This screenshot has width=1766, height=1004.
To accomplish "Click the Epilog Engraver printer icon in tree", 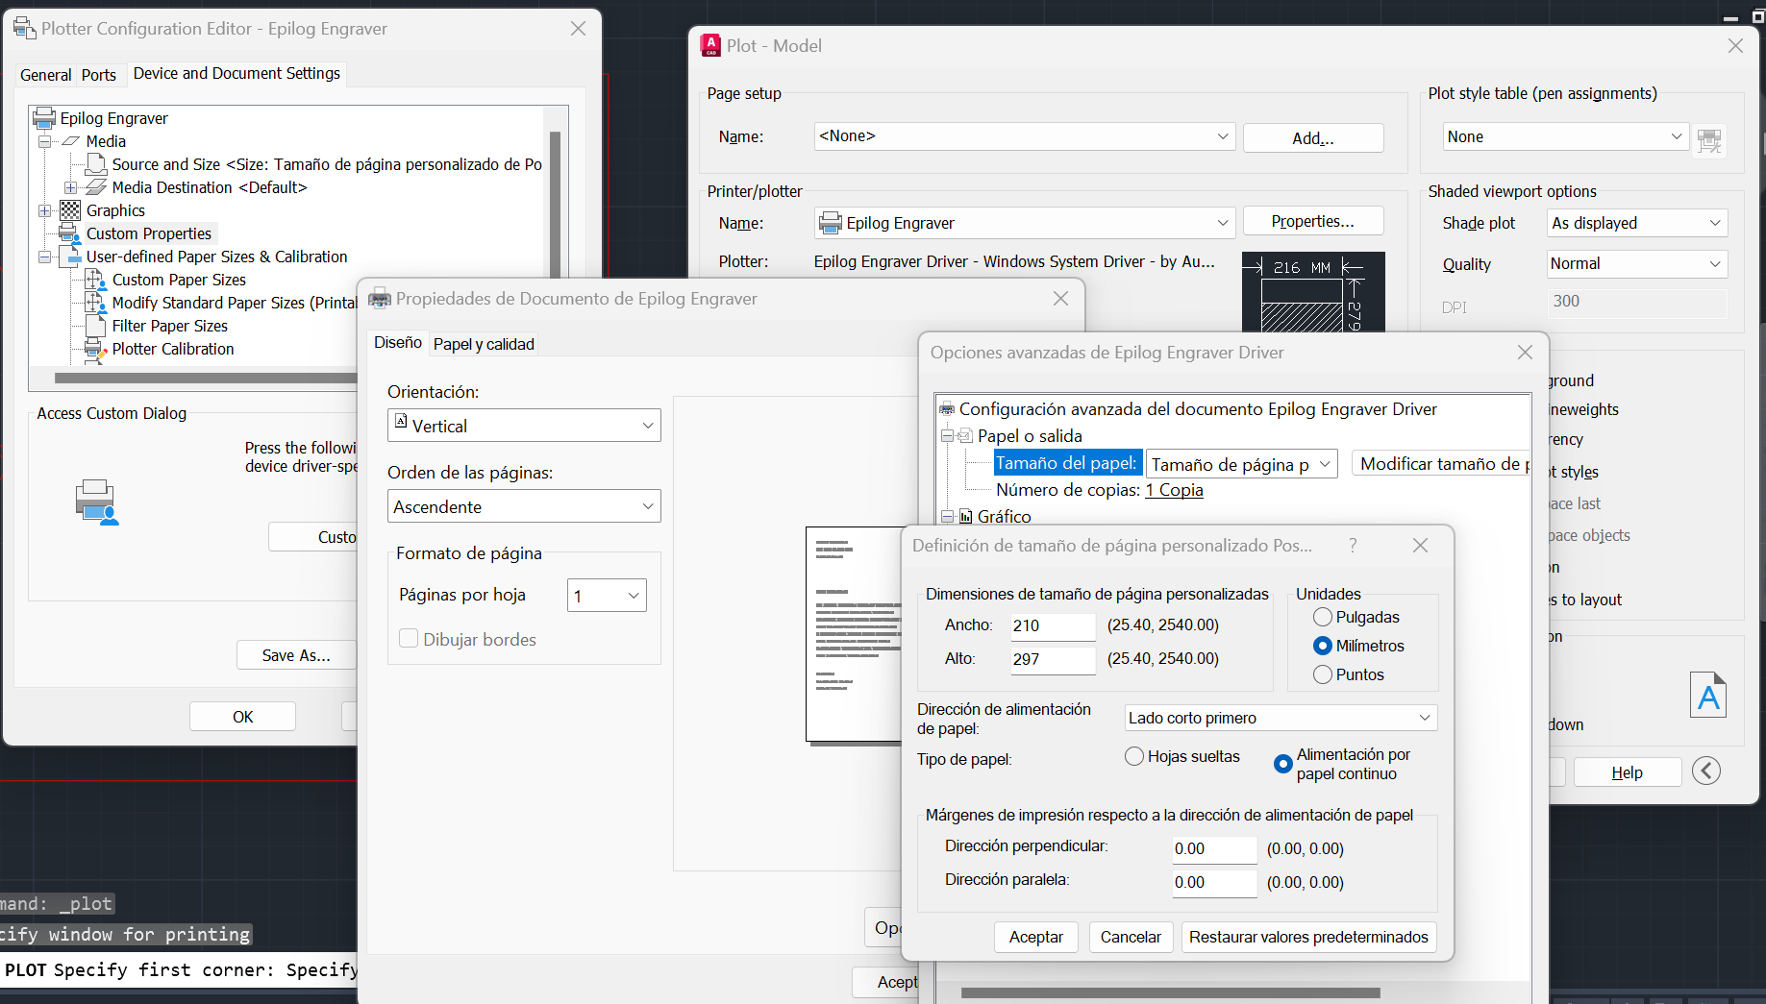I will 44,118.
